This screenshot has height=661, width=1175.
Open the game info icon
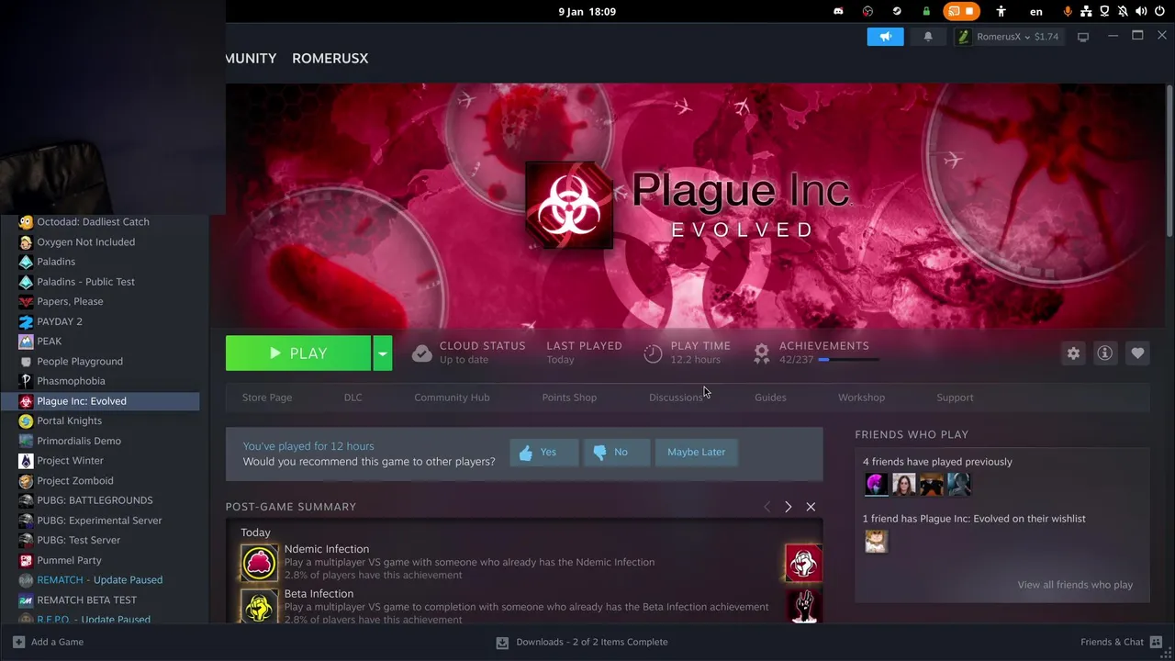click(1105, 353)
